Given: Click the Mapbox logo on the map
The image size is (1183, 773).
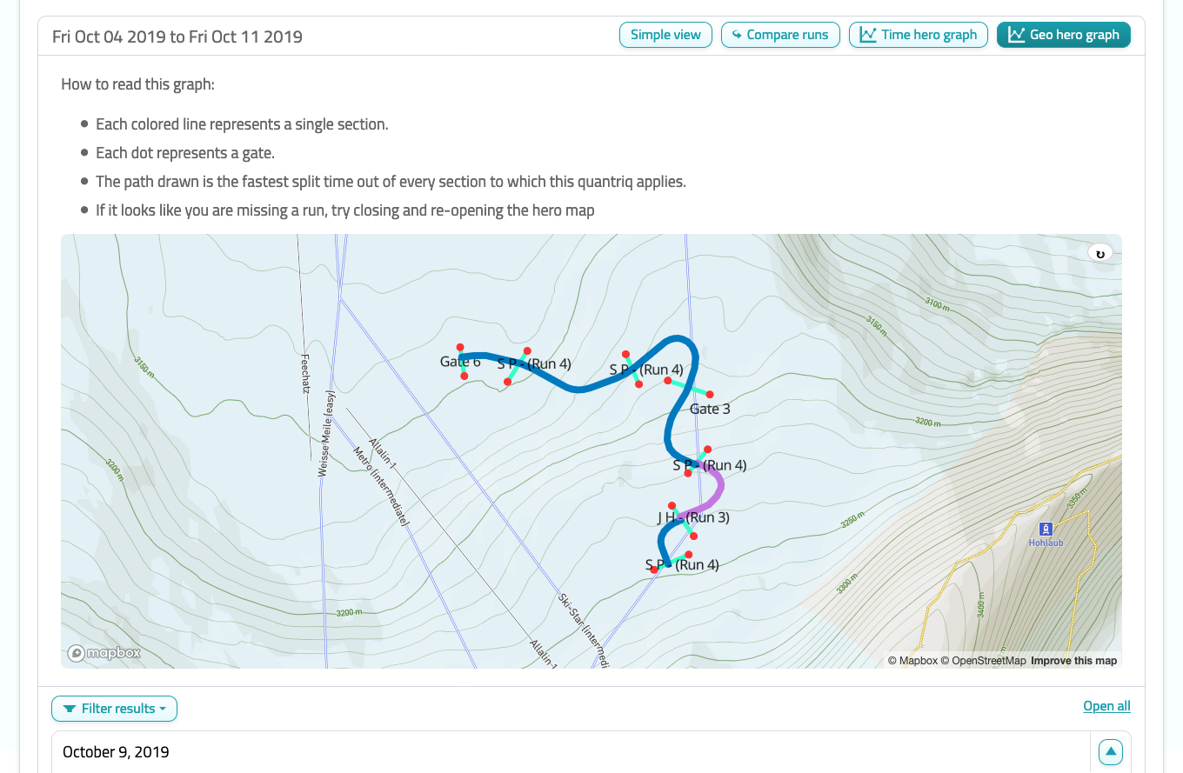Looking at the screenshot, I should (104, 653).
